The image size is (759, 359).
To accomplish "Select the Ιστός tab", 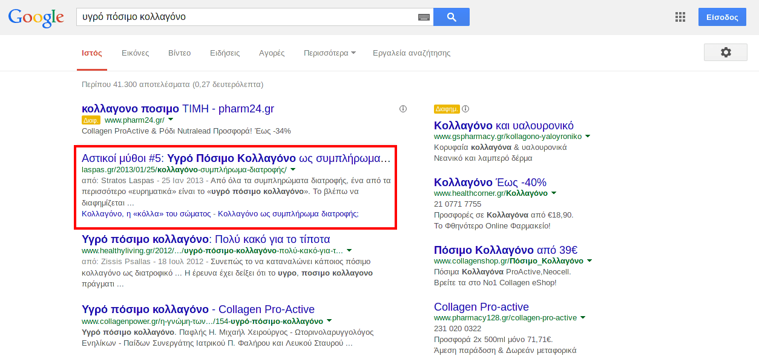I will 92,53.
